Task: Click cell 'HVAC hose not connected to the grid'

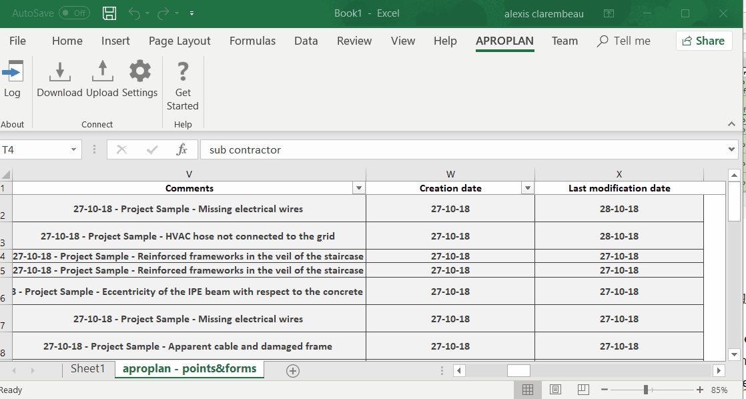Action: [189, 236]
